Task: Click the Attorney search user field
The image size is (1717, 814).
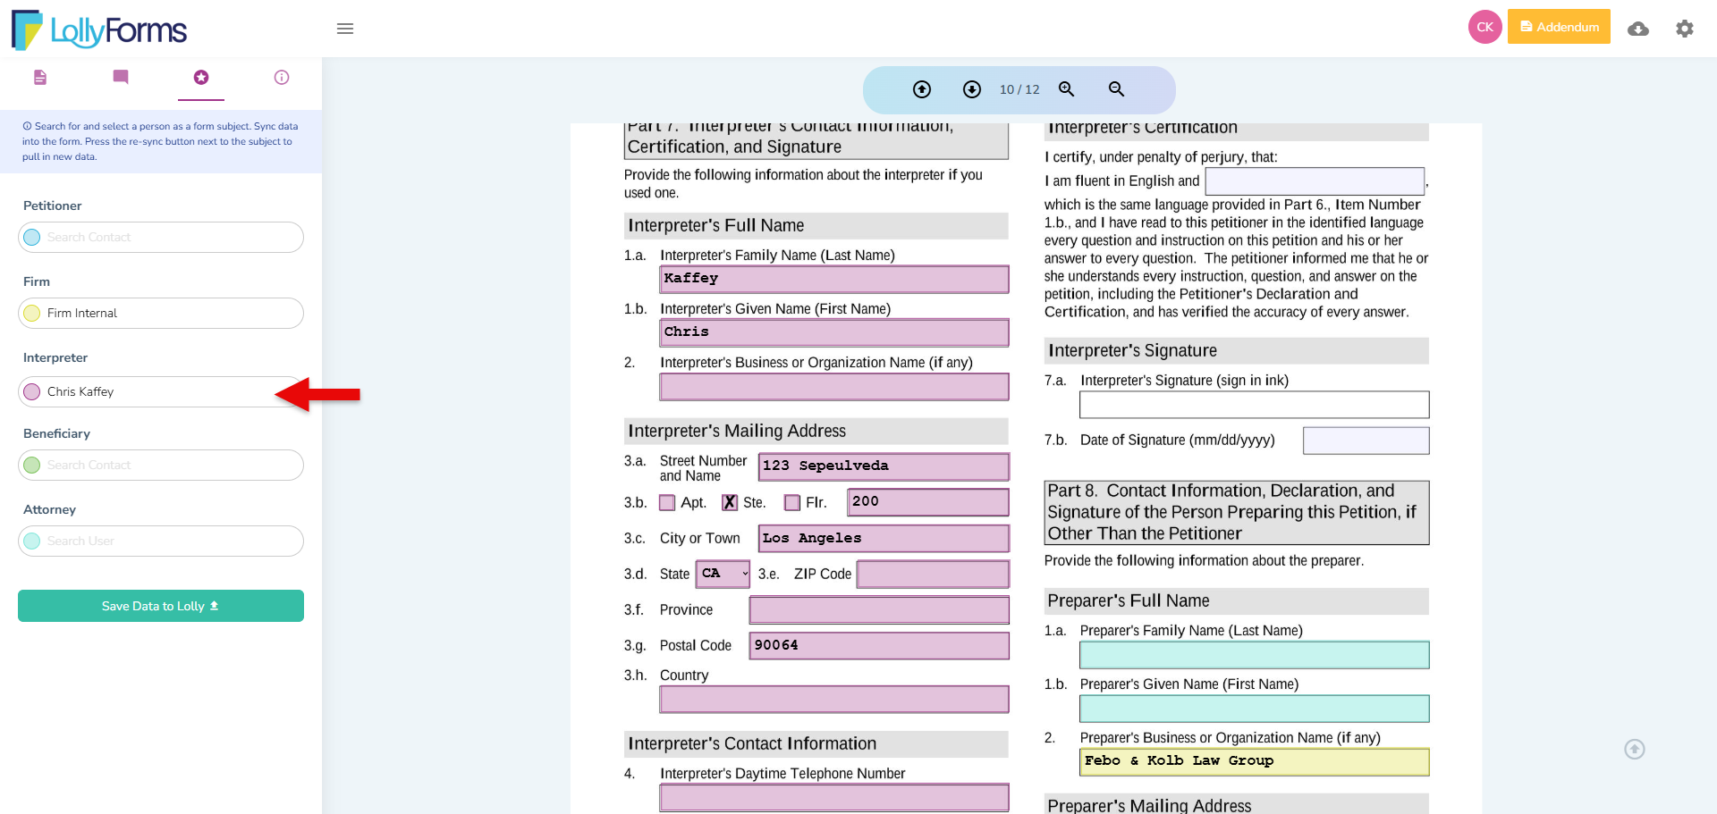Action: 161,541
